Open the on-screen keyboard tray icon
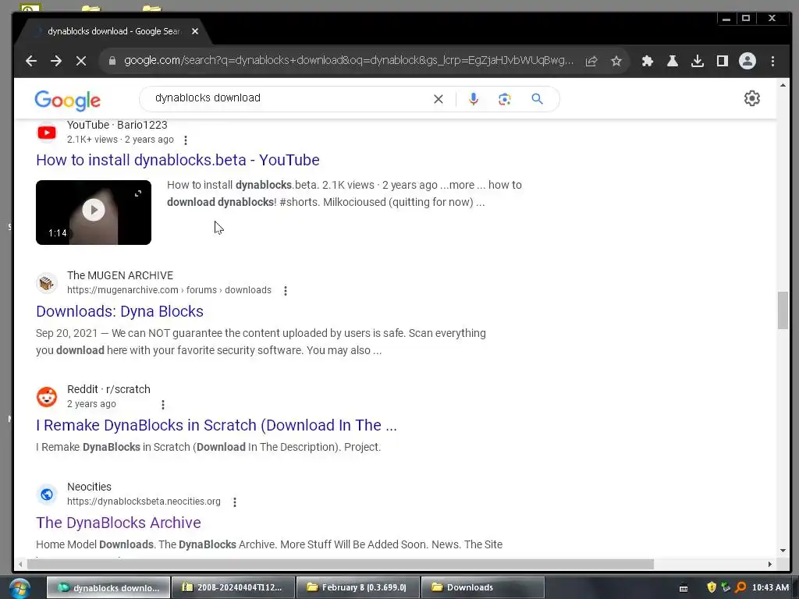The width and height of the screenshot is (799, 599). pyautogui.click(x=684, y=588)
